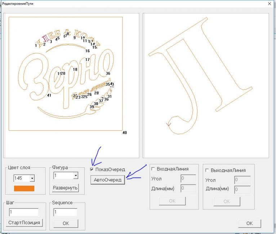Screen dimensions: 276x234
Task: Enable the ВходнаяЛиния checkbox
Action: pyautogui.click(x=153, y=169)
